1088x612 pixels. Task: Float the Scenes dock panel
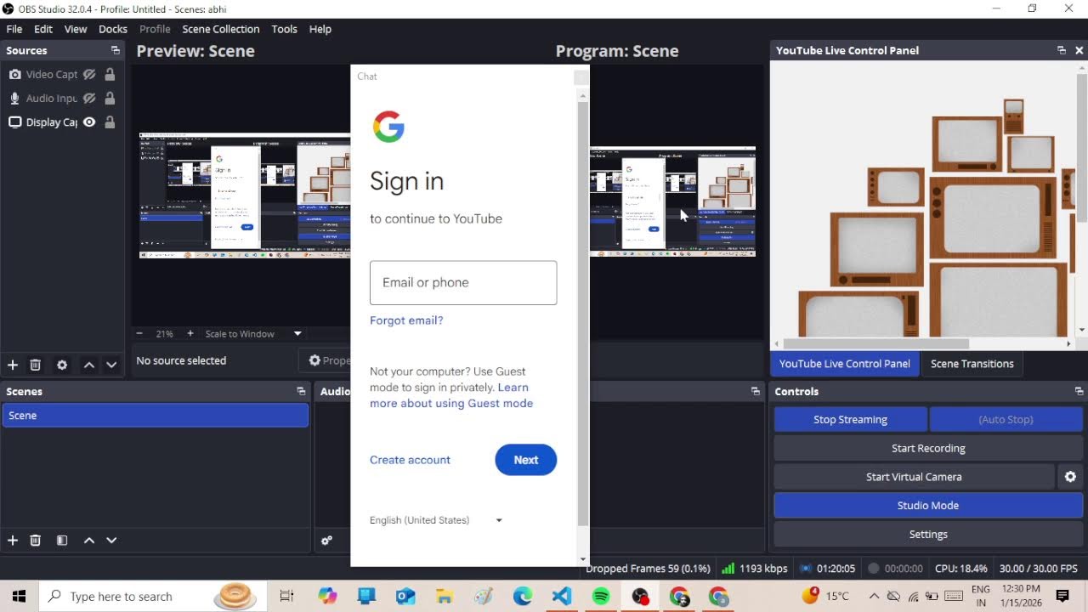301,391
